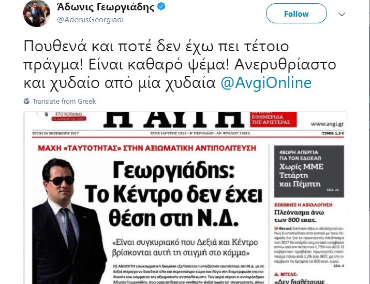The image size is (370, 284).
Task: Click the globe icon beside Translate
Action: (x=27, y=101)
